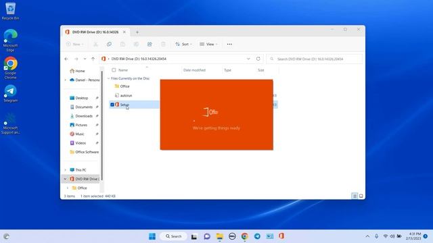Show hidden system tray icons

(367, 236)
